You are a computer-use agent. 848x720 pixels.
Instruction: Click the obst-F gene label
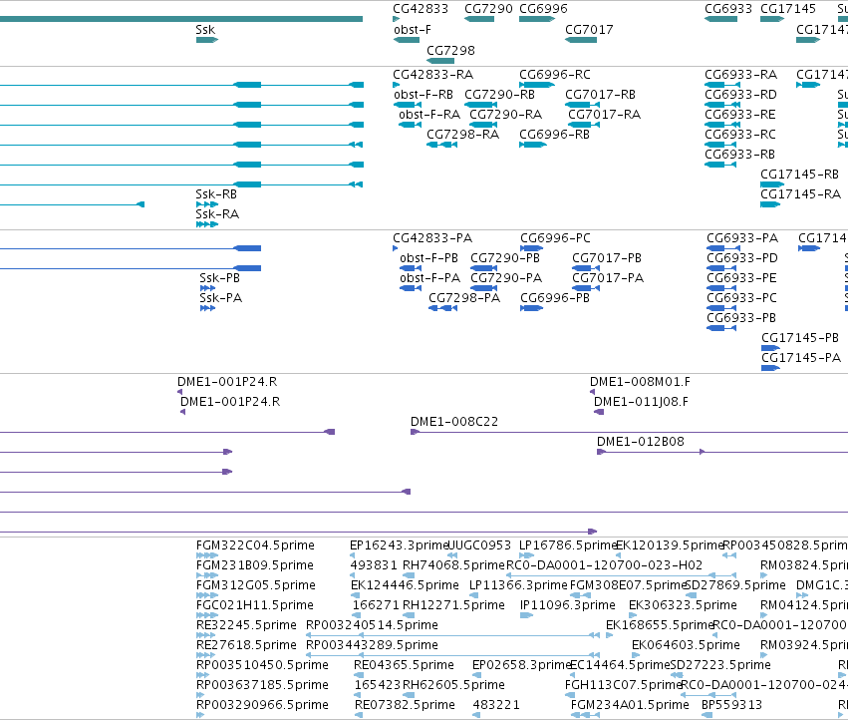pos(413,30)
